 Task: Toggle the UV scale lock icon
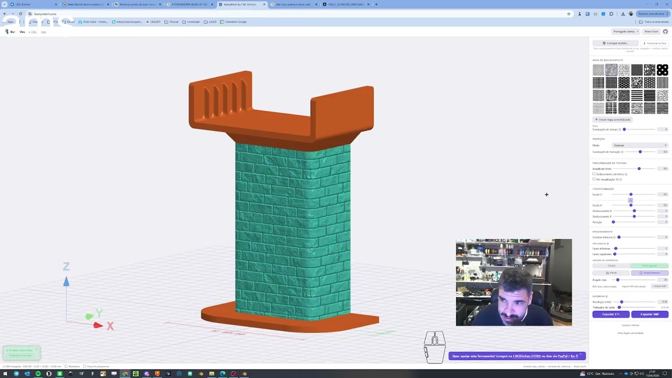tap(631, 200)
